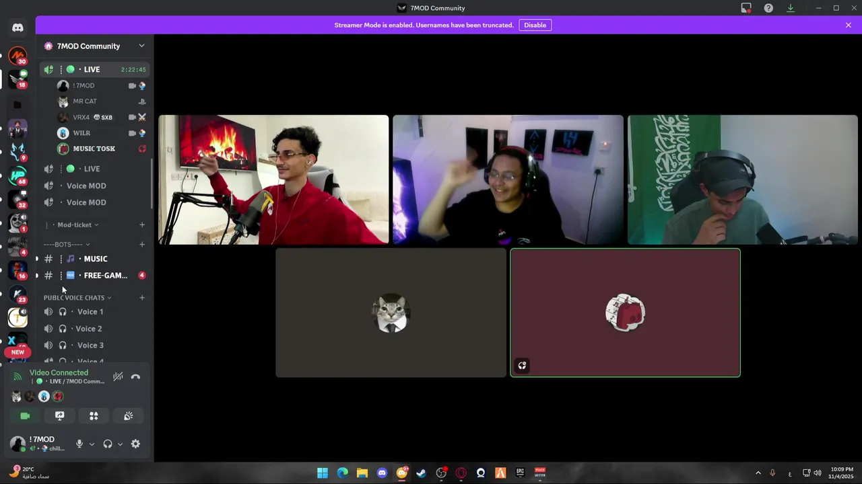Join the Voice 3 channel

[94, 346]
